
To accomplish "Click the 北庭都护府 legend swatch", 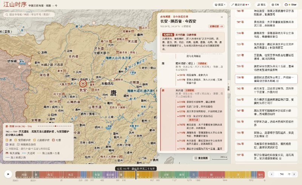I will [34, 140].
